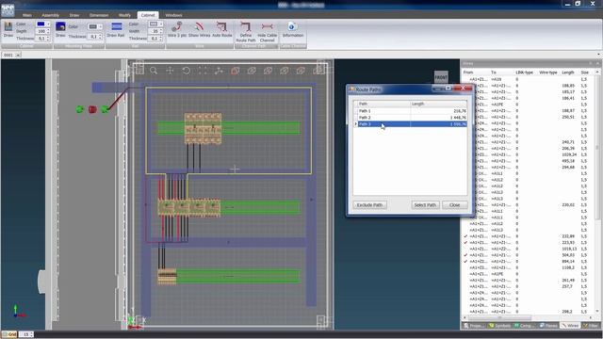Open the Modify ribbon tab

[124, 15]
